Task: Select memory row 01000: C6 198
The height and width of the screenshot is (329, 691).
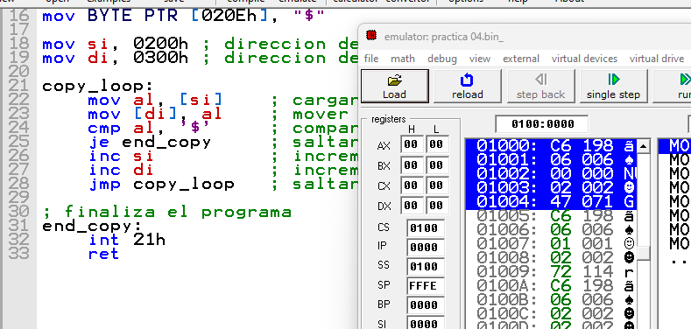Action: 551,145
